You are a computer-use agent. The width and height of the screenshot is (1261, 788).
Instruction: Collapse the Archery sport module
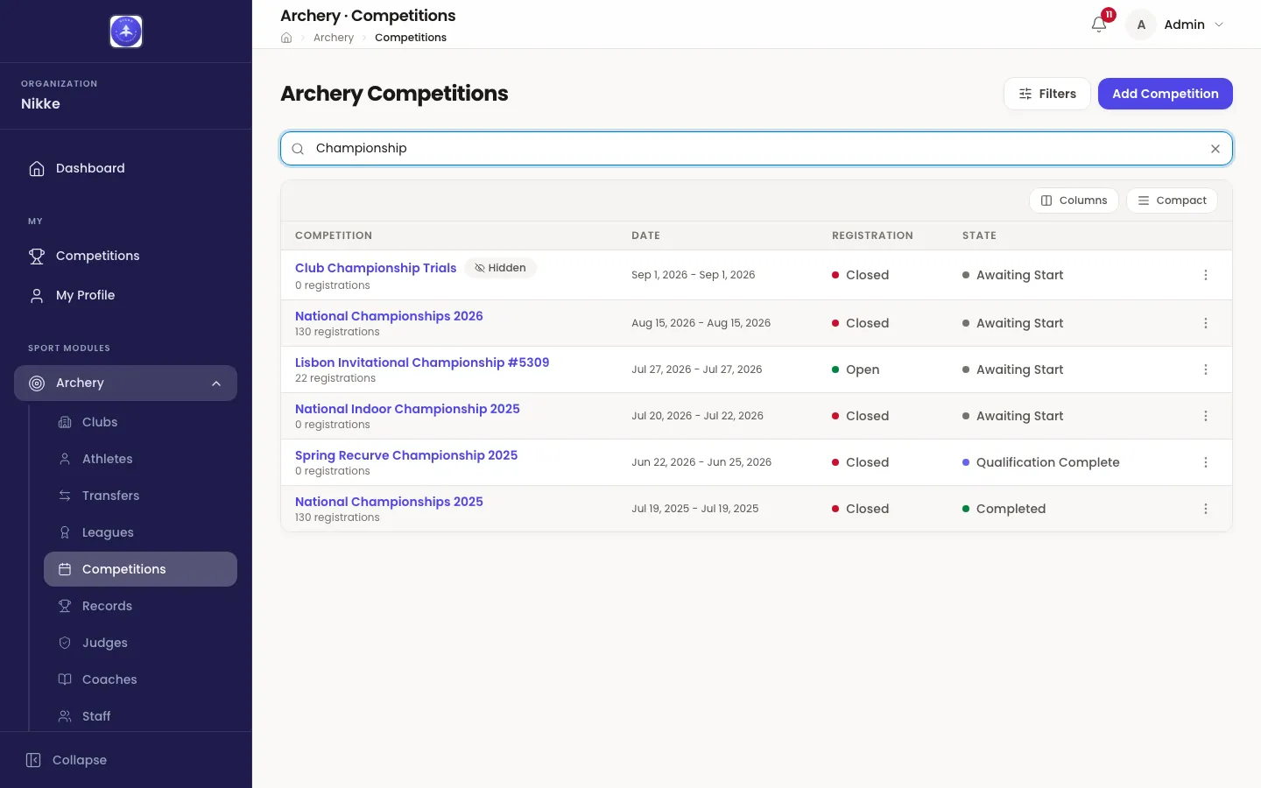coord(125,383)
